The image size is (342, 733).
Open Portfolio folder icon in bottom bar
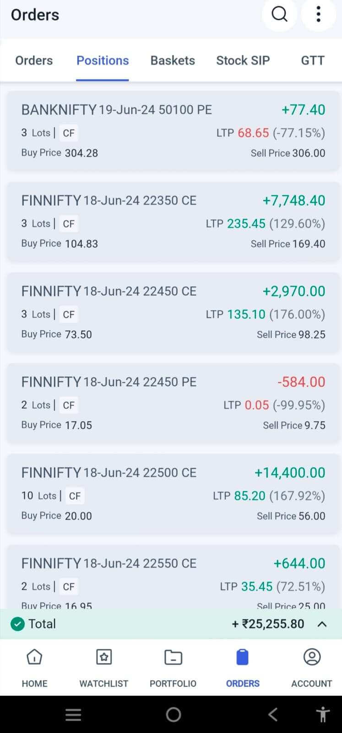click(x=173, y=657)
